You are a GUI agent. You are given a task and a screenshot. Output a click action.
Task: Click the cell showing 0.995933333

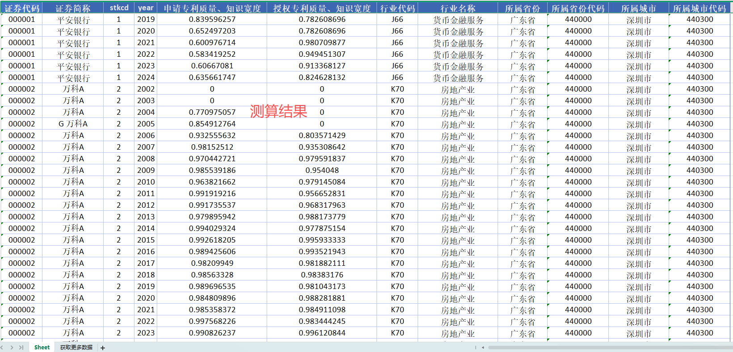[322, 240]
